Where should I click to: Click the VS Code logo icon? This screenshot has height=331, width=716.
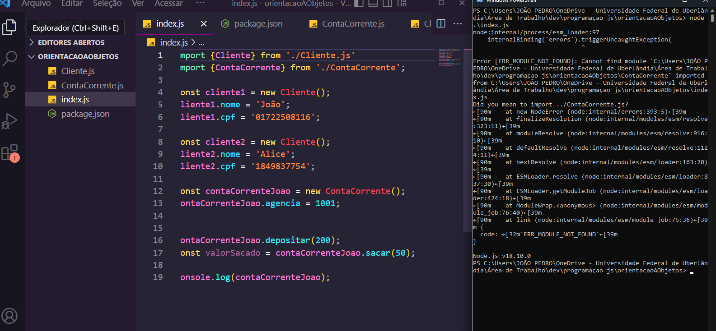pyautogui.click(x=5, y=3)
